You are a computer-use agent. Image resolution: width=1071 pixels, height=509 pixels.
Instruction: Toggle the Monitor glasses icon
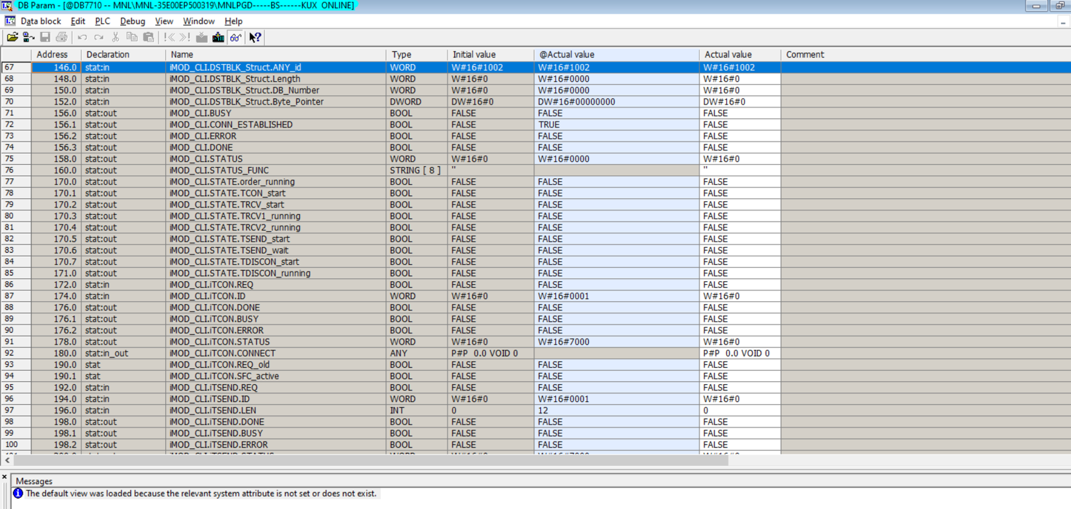point(236,37)
